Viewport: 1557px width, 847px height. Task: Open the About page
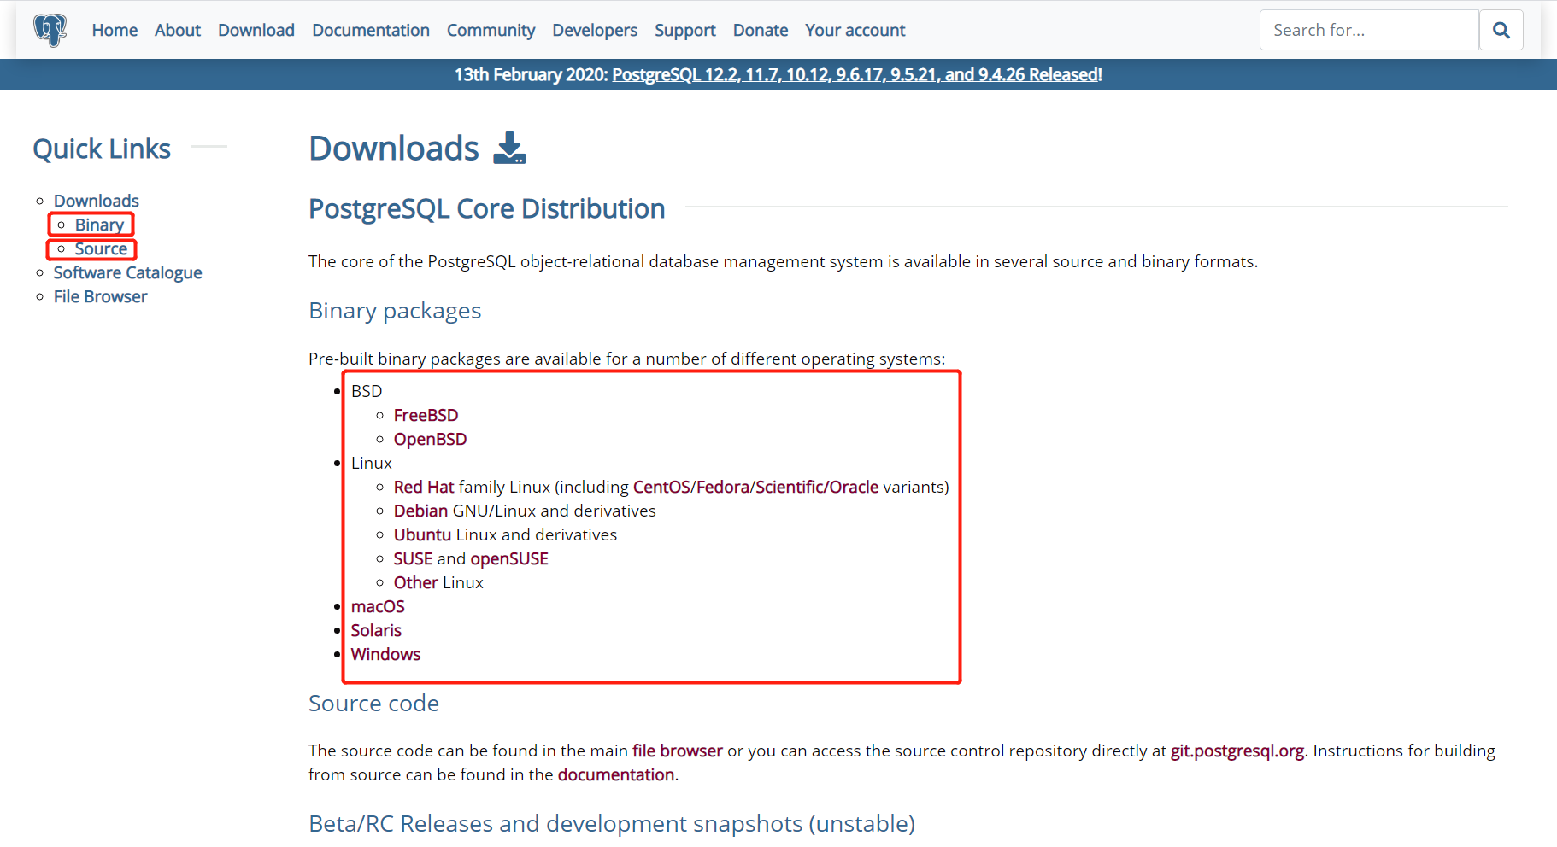[x=178, y=30]
